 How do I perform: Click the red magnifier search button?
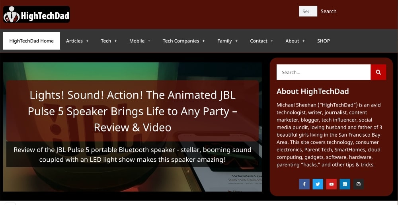tap(378, 72)
